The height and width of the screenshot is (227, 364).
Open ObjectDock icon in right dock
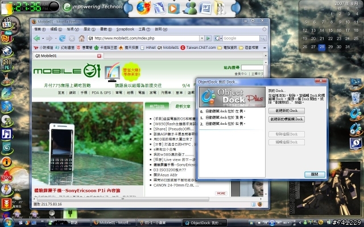click(355, 113)
